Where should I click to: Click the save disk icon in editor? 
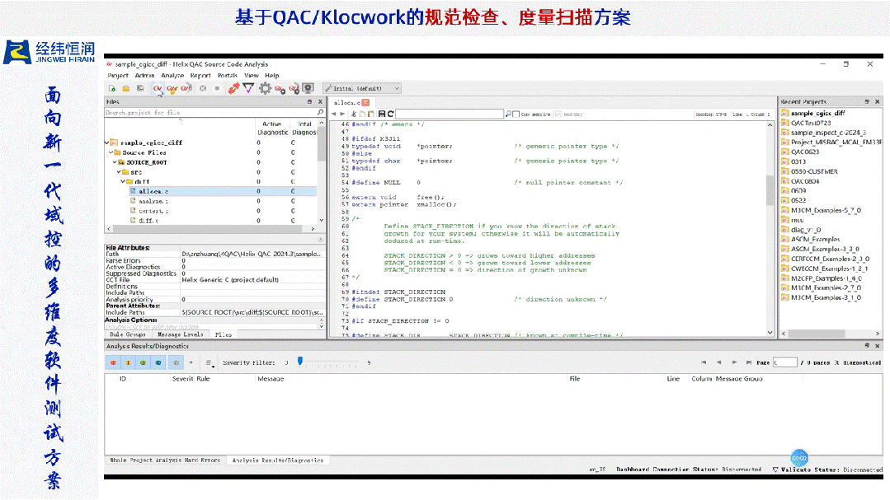point(381,114)
